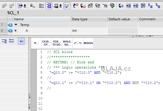Click the block interface export icon
The image size is (163, 111).
point(20,6)
